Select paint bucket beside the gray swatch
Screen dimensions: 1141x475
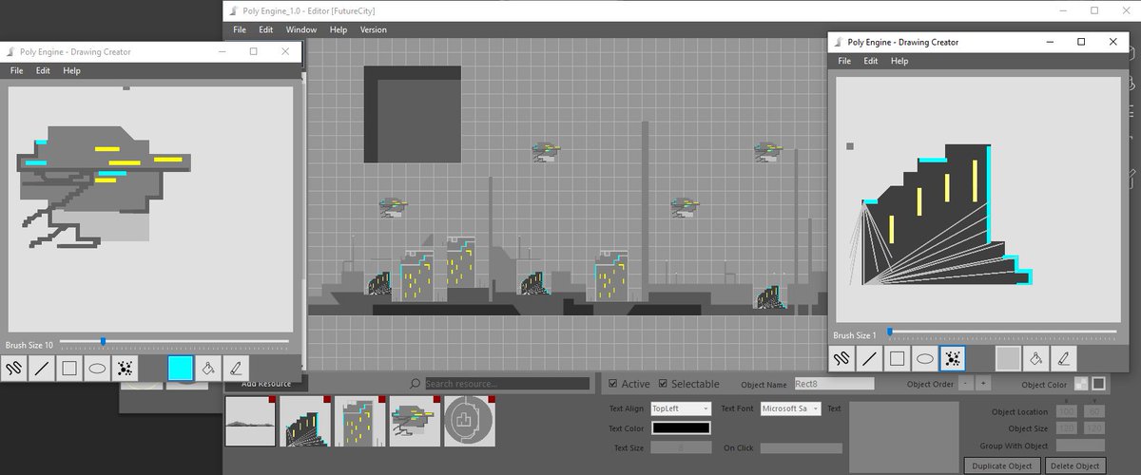pos(1035,358)
